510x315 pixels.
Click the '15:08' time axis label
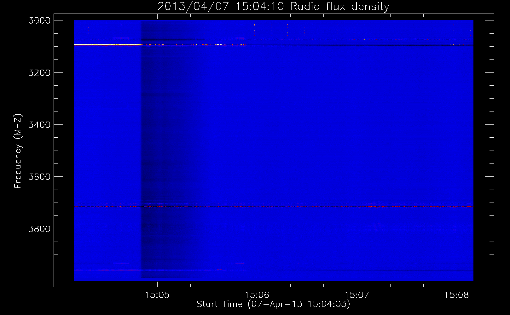click(x=456, y=295)
